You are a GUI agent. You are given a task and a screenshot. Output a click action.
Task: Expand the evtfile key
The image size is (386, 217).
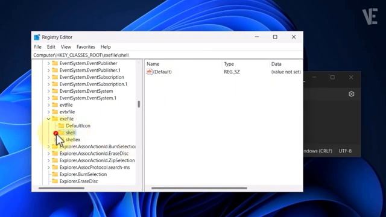pyautogui.click(x=48, y=105)
